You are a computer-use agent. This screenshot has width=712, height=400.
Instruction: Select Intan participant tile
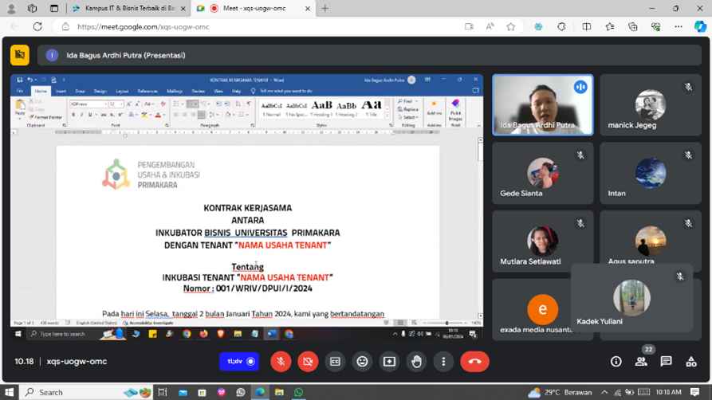pyautogui.click(x=651, y=173)
